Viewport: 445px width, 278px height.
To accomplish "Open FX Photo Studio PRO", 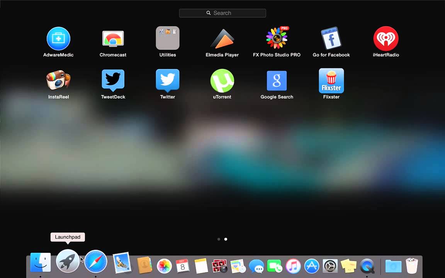I will 277,37.
